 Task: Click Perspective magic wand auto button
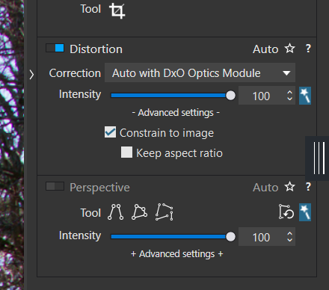pyautogui.click(x=305, y=212)
